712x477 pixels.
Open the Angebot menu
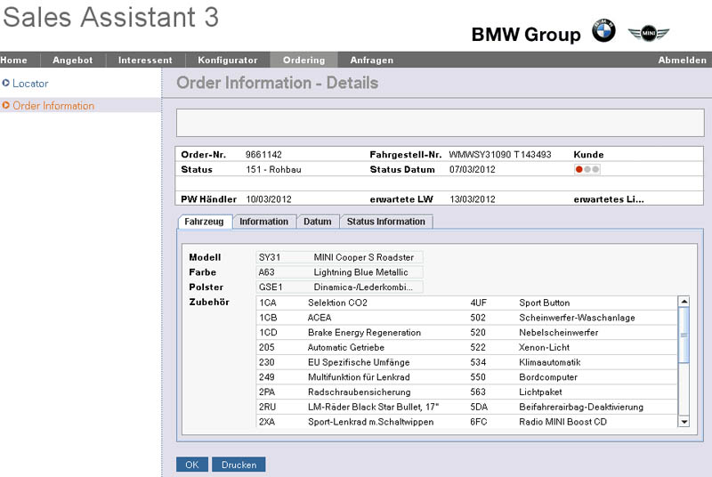click(x=73, y=61)
